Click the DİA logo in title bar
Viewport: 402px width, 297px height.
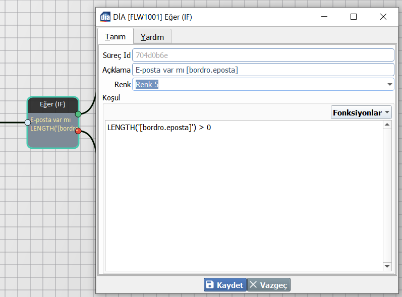click(105, 17)
